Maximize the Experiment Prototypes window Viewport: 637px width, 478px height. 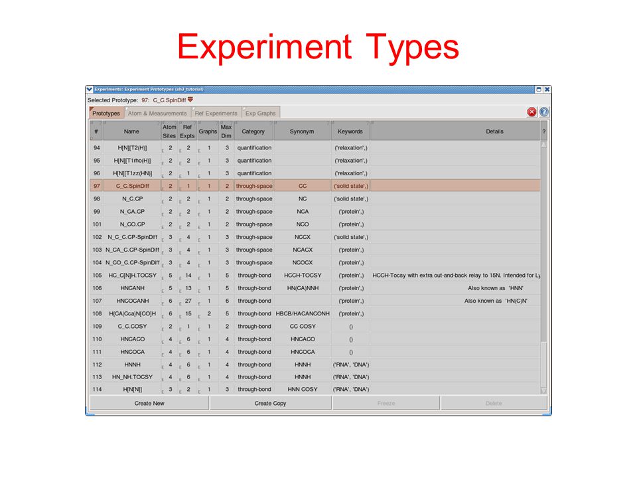pyautogui.click(x=539, y=89)
